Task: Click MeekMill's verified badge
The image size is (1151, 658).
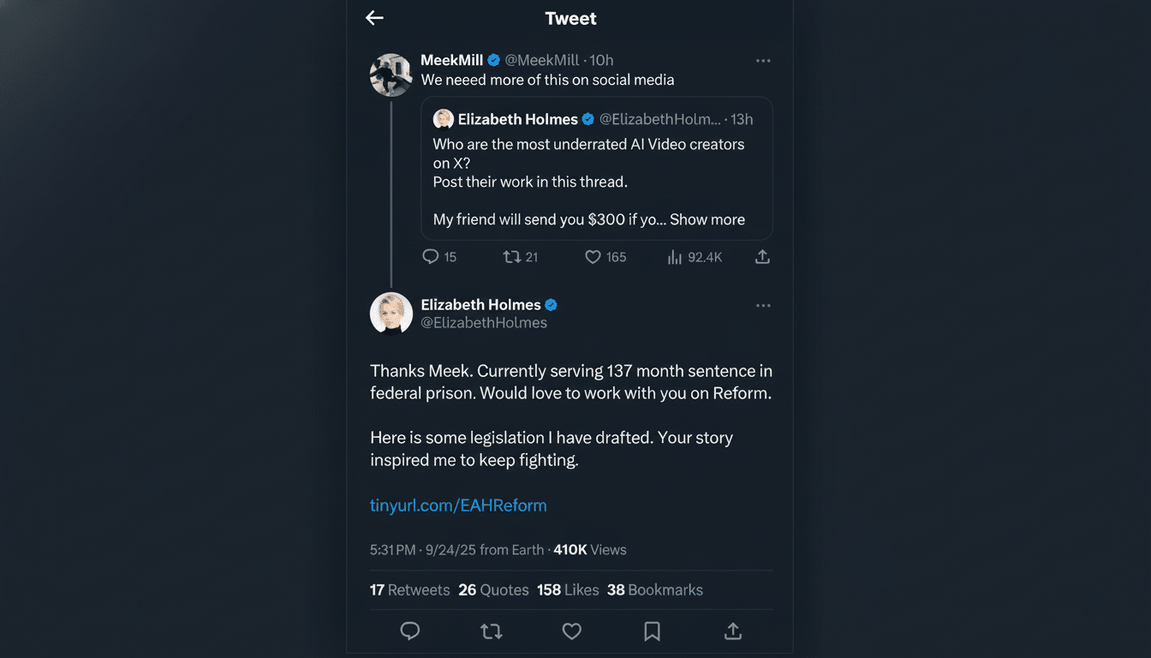Action: (x=494, y=60)
